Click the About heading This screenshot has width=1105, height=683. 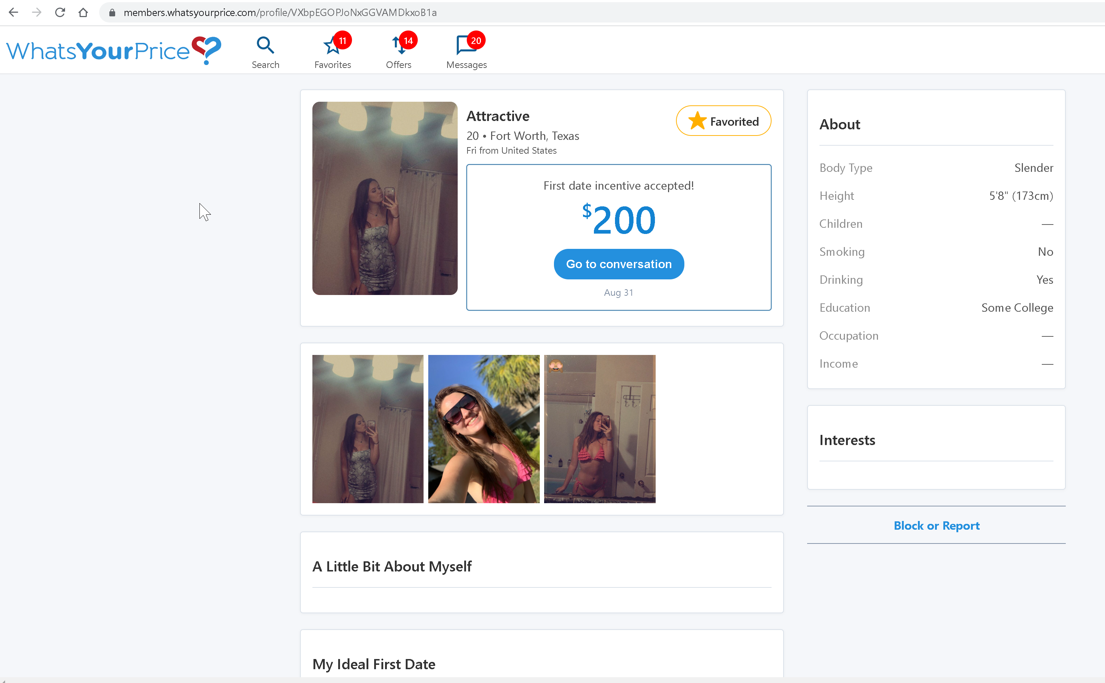839,124
